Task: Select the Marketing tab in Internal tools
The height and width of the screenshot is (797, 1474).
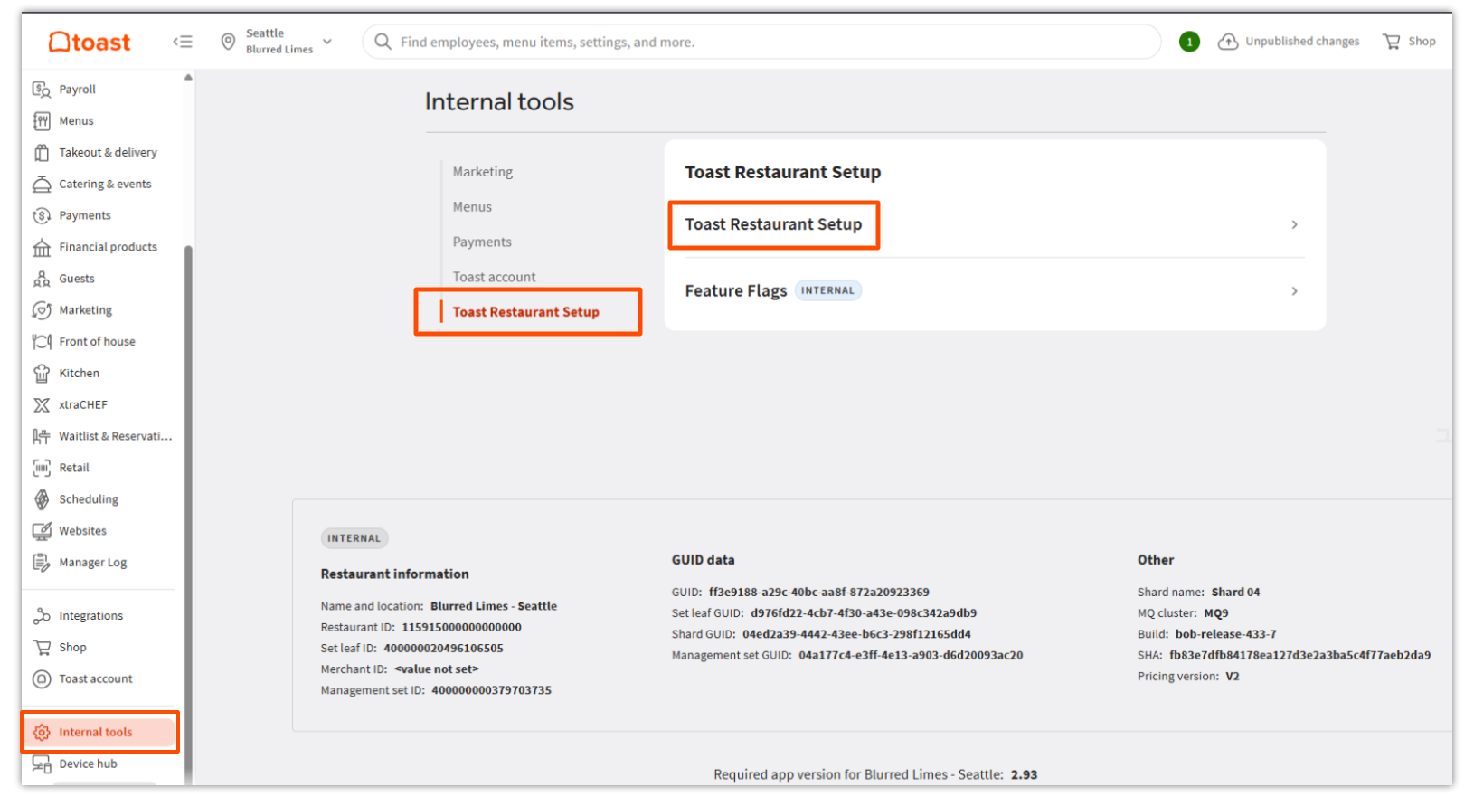Action: click(x=482, y=172)
